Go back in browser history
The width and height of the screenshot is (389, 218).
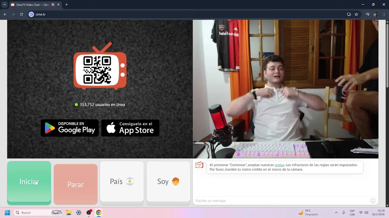pyautogui.click(x=5, y=14)
